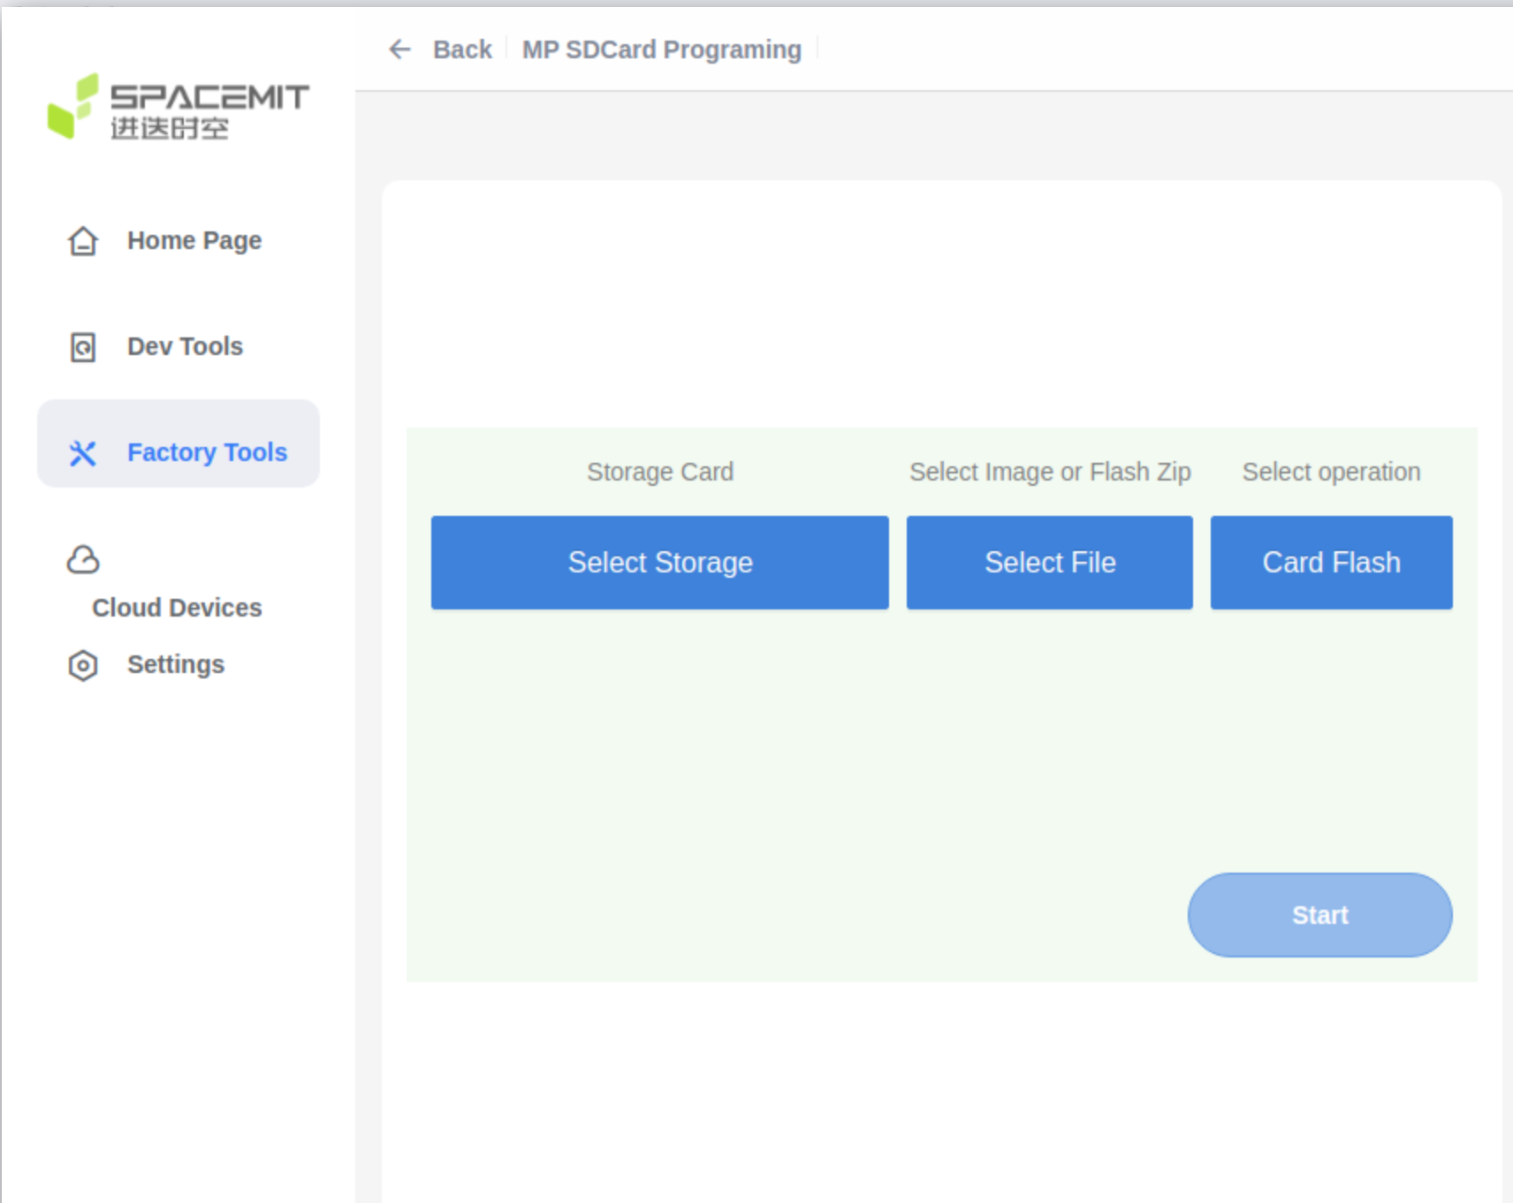Click the Select File button
Screen dimensions: 1513x1203
click(1049, 562)
